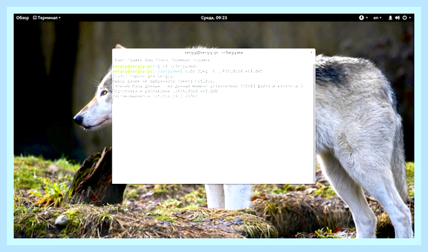Click the sudo dpkg command line text
The width and height of the screenshot is (428, 252).
click(224, 72)
